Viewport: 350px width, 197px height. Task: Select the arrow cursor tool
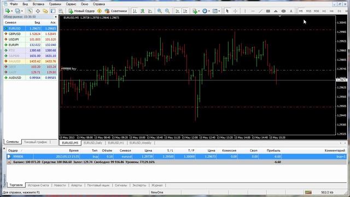tap(227, 11)
